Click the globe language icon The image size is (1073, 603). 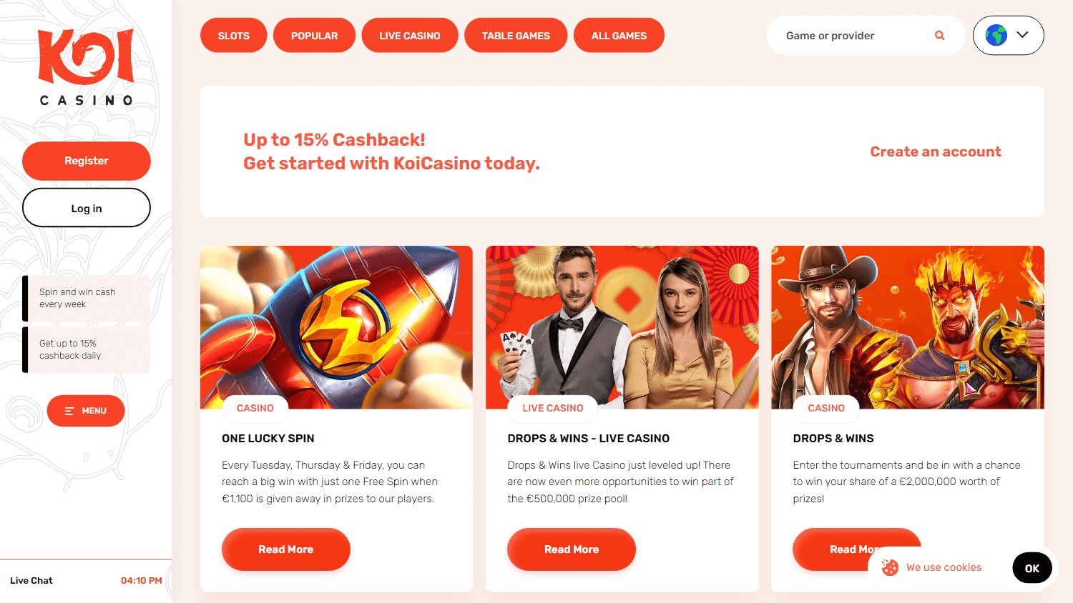click(996, 35)
